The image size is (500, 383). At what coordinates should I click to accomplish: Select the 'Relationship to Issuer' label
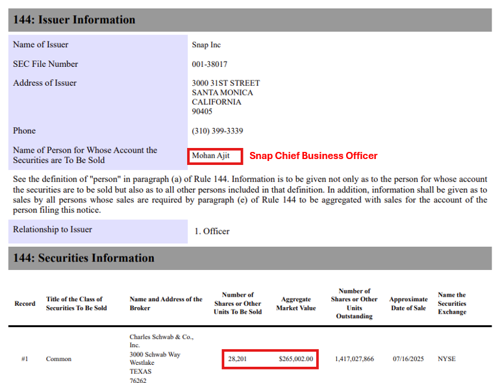pos(53,229)
